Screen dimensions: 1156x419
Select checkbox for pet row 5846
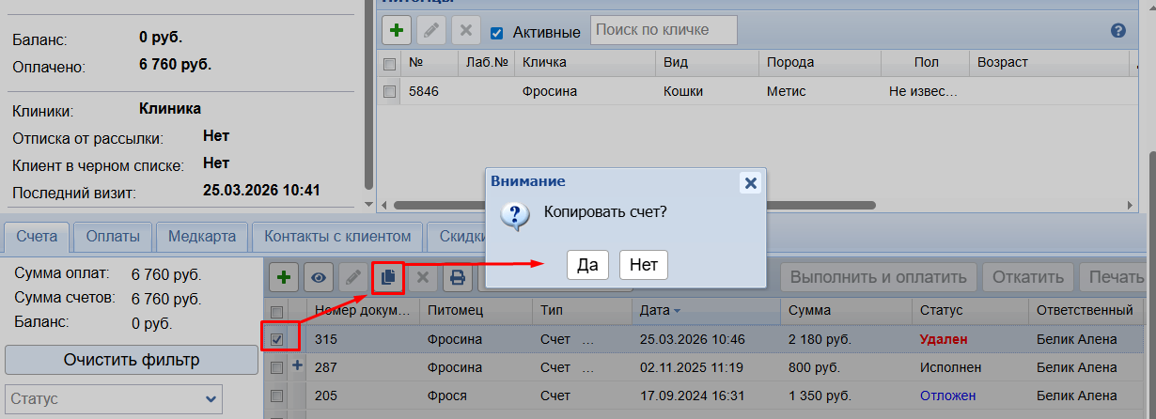(389, 91)
